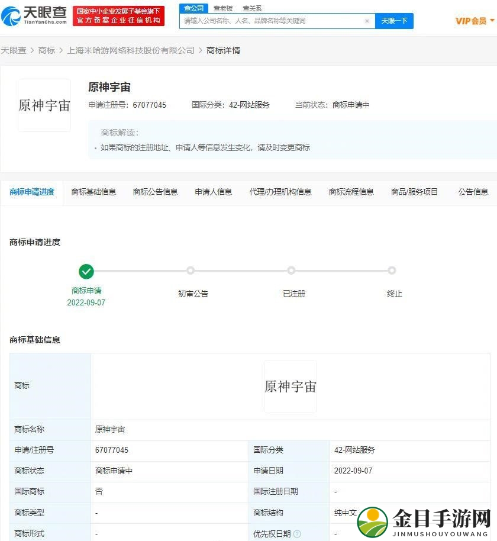Click header 申请注册号 67077045 text
This screenshot has width=497, height=541.
pos(127,105)
